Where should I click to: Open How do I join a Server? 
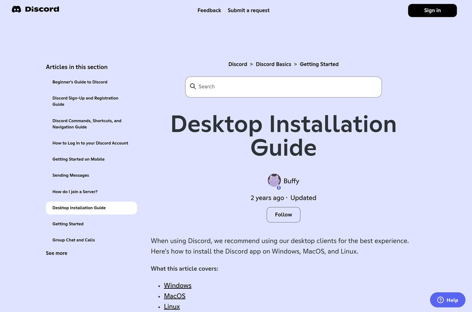tap(75, 191)
